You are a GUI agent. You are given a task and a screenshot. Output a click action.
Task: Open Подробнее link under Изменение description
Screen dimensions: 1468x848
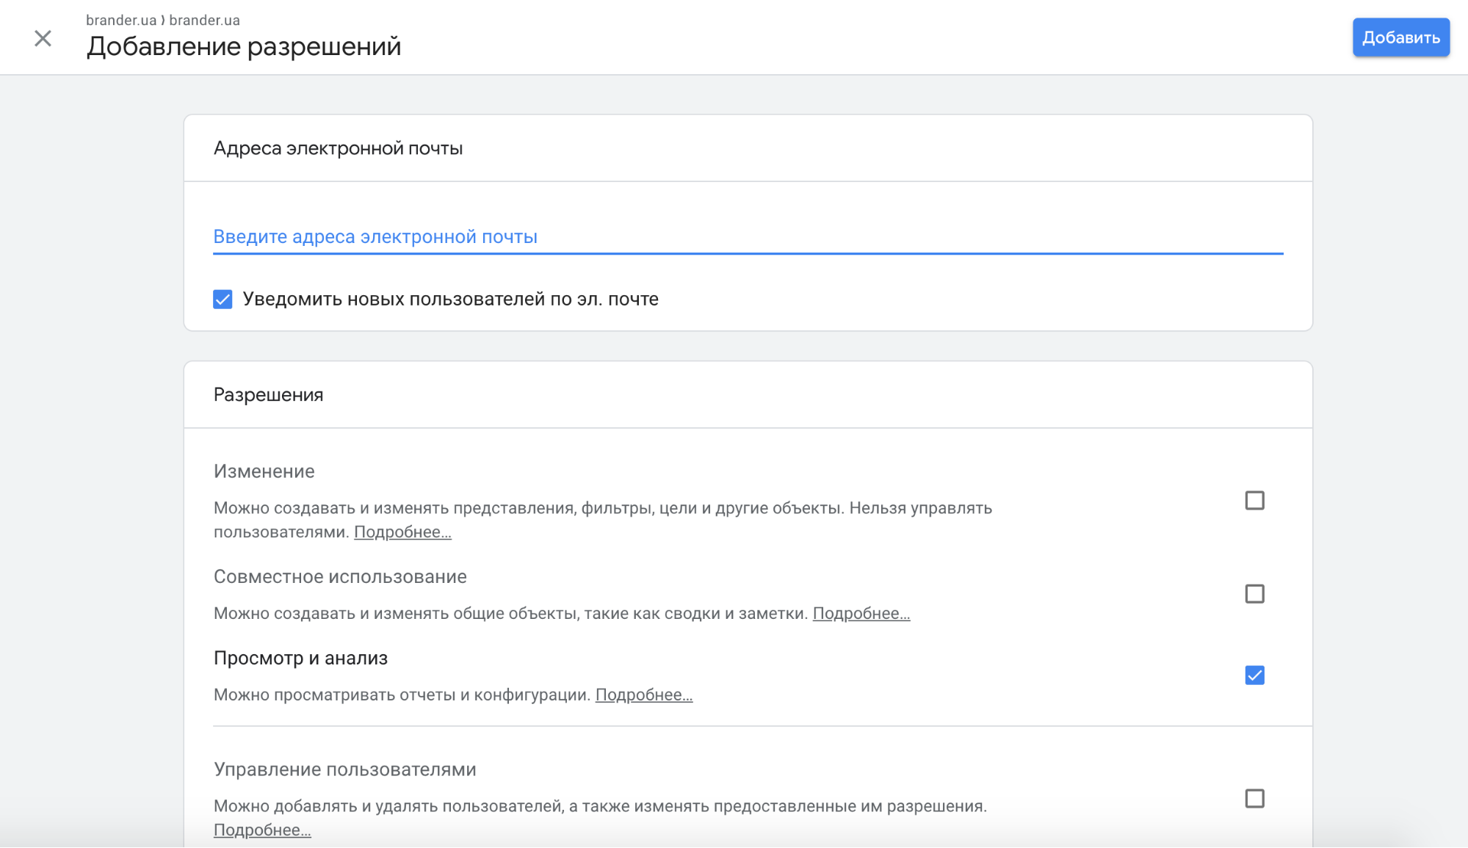tap(402, 532)
